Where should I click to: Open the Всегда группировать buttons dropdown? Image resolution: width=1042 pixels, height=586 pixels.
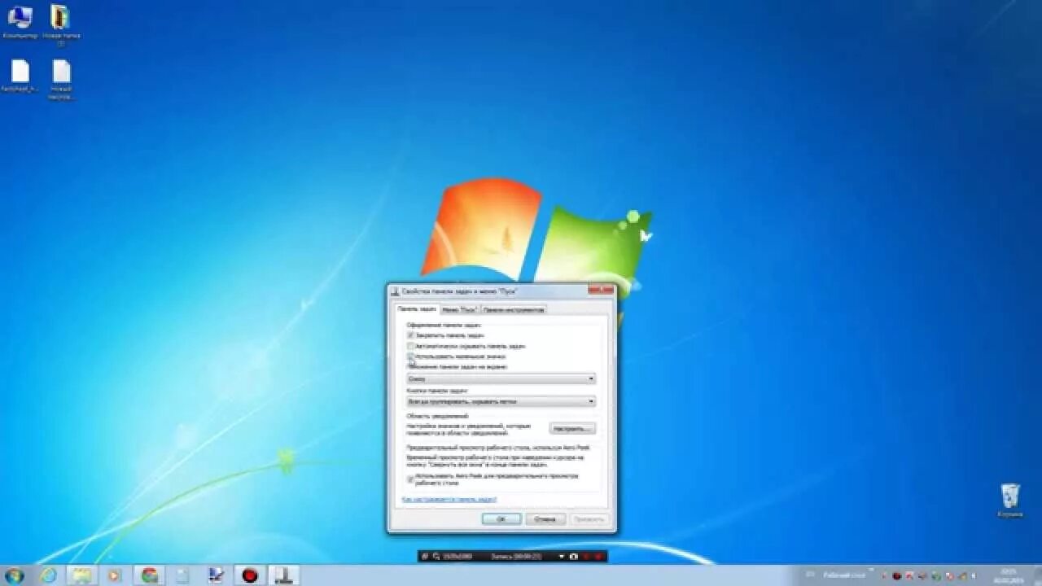point(592,401)
